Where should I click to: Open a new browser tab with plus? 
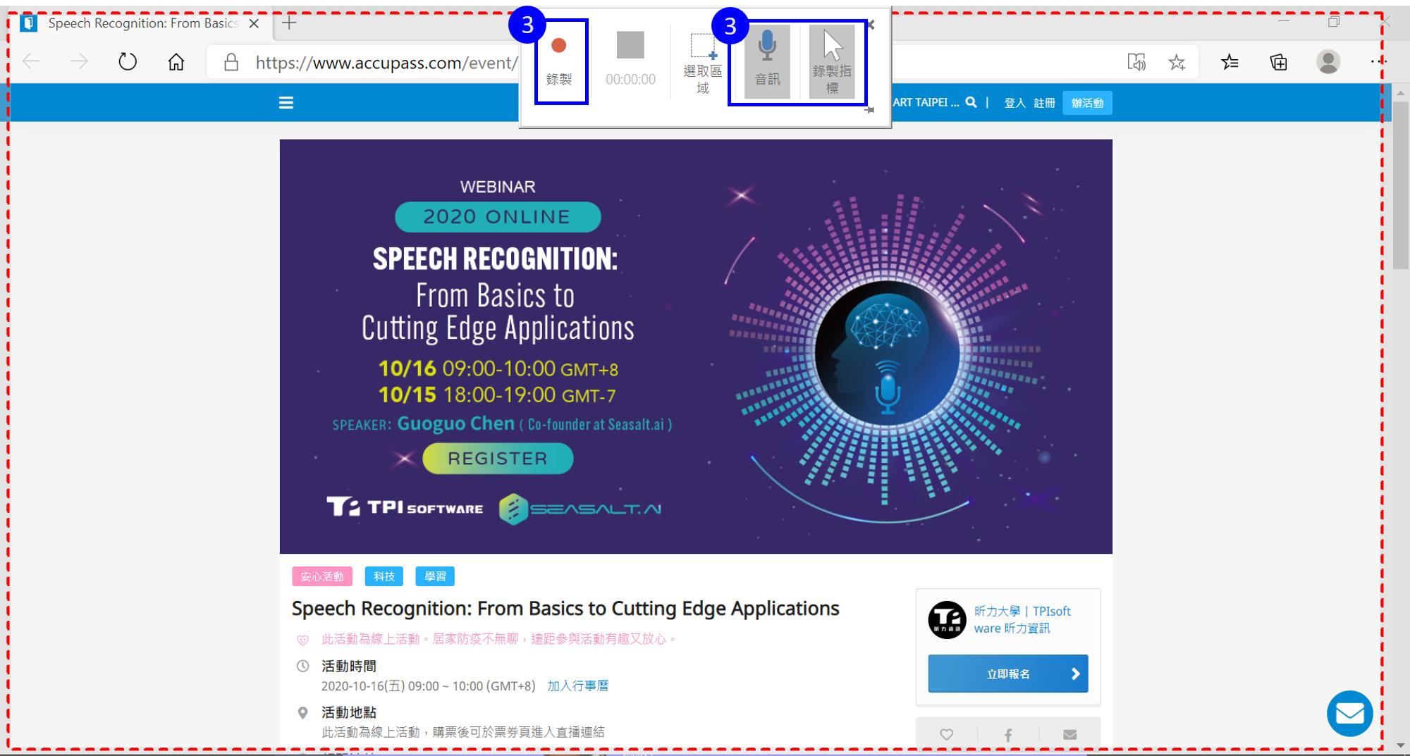pyautogui.click(x=289, y=23)
